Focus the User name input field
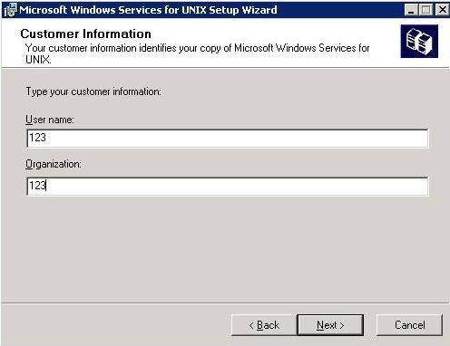This screenshot has width=450, height=346. (228, 139)
